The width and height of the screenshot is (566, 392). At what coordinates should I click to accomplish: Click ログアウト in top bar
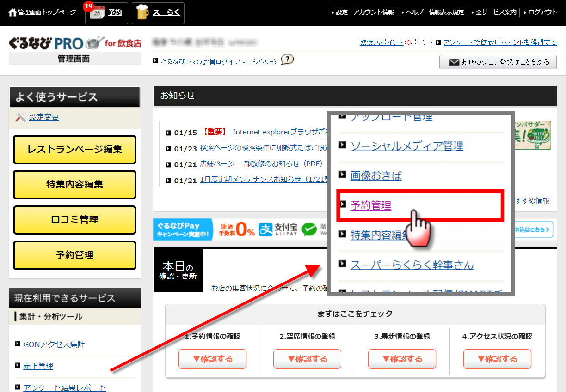tap(540, 12)
